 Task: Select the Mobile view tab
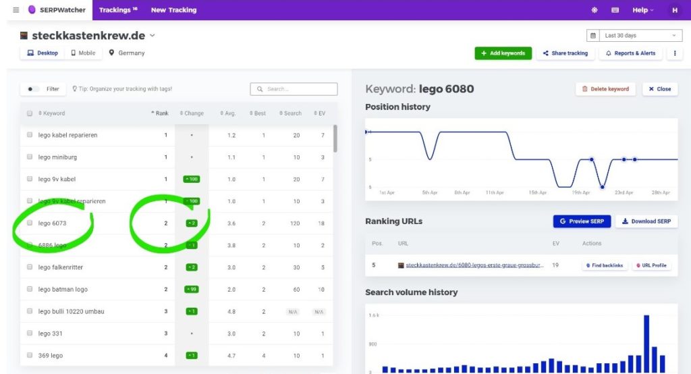coord(83,53)
